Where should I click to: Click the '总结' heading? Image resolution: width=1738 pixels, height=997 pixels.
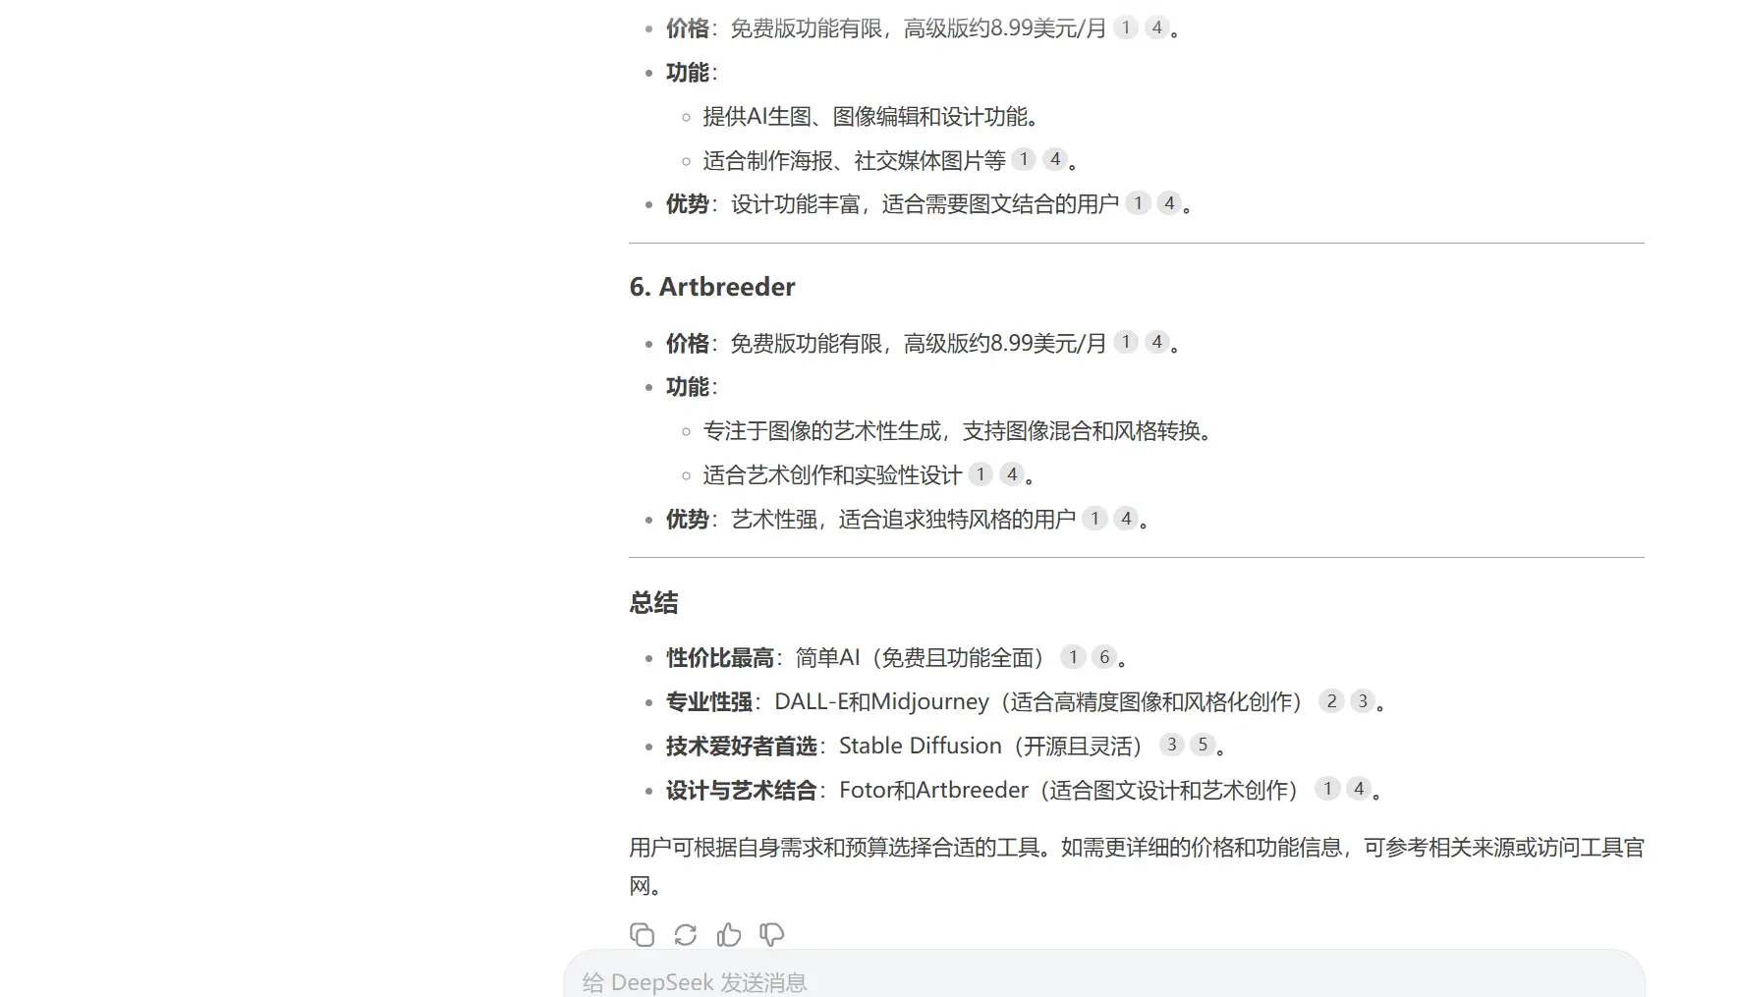click(x=653, y=603)
